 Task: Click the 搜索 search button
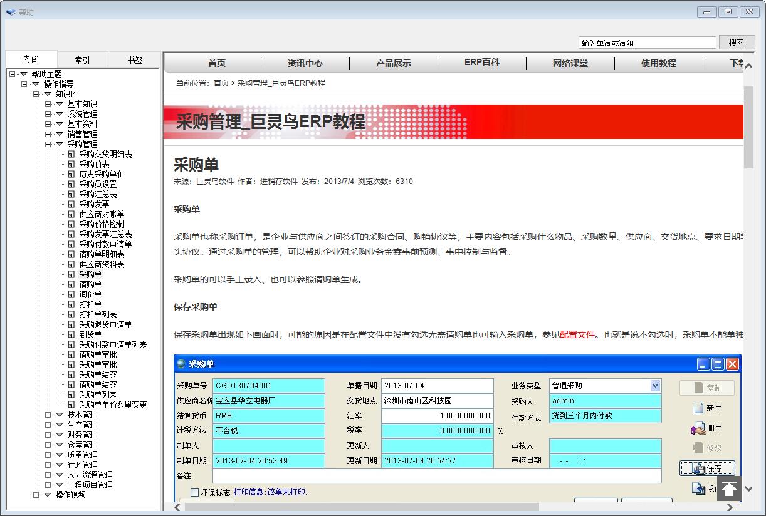click(736, 43)
